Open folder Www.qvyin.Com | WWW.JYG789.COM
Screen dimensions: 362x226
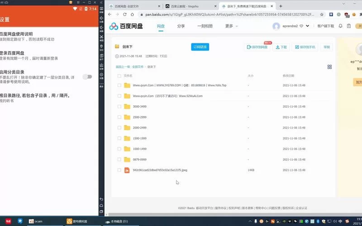(x=179, y=85)
